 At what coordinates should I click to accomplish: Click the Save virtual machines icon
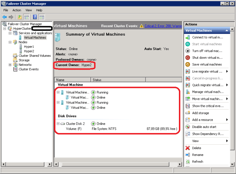[x=188, y=64]
